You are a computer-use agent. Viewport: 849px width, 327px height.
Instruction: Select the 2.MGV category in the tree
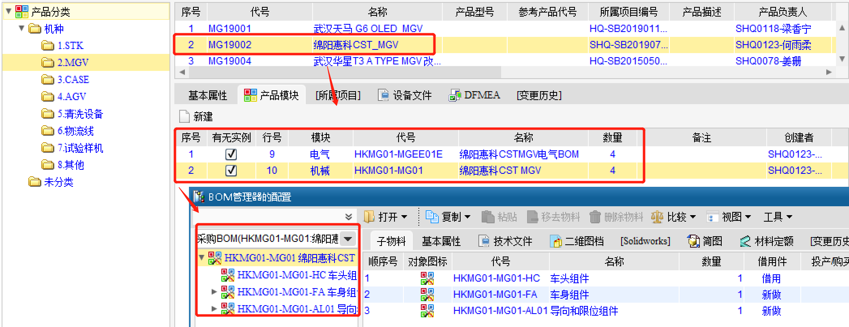pos(86,62)
